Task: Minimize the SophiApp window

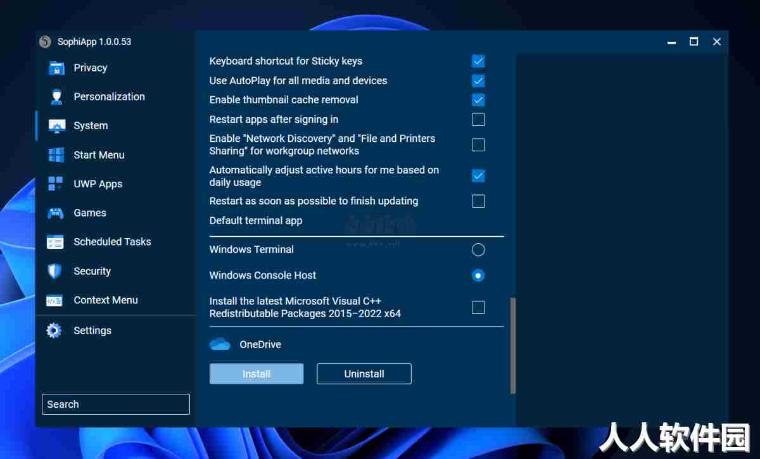Action: pyautogui.click(x=672, y=42)
